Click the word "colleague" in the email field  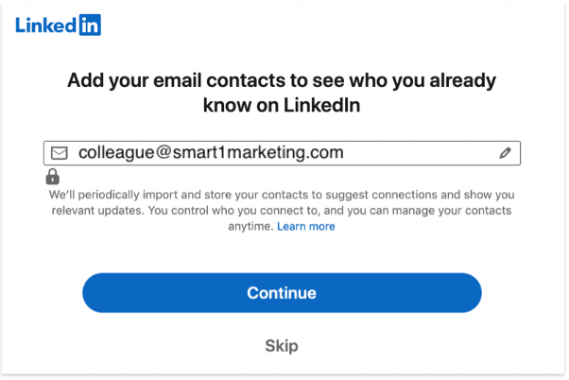point(112,152)
